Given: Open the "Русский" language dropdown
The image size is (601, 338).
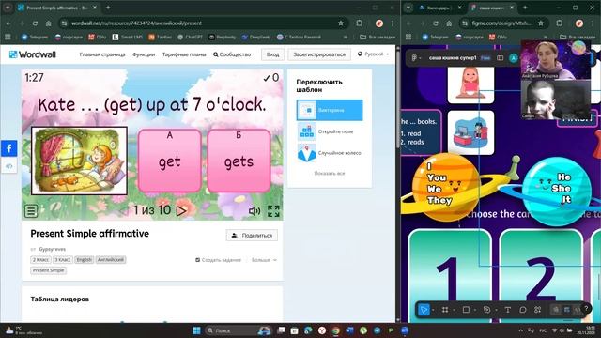Looking at the screenshot, I should point(373,54).
